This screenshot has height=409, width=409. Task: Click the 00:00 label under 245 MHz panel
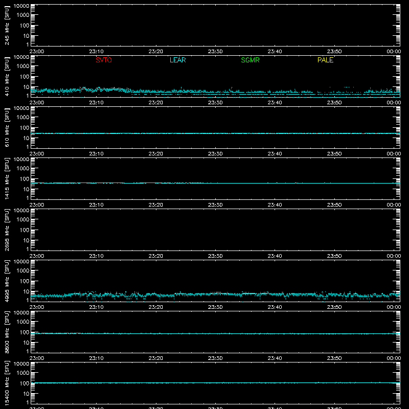click(x=394, y=52)
